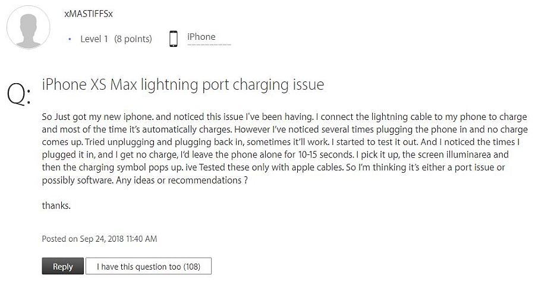Select the Posted on Sep 24, 2018 timestamp
This screenshot has width=535, height=285.
[x=100, y=239]
